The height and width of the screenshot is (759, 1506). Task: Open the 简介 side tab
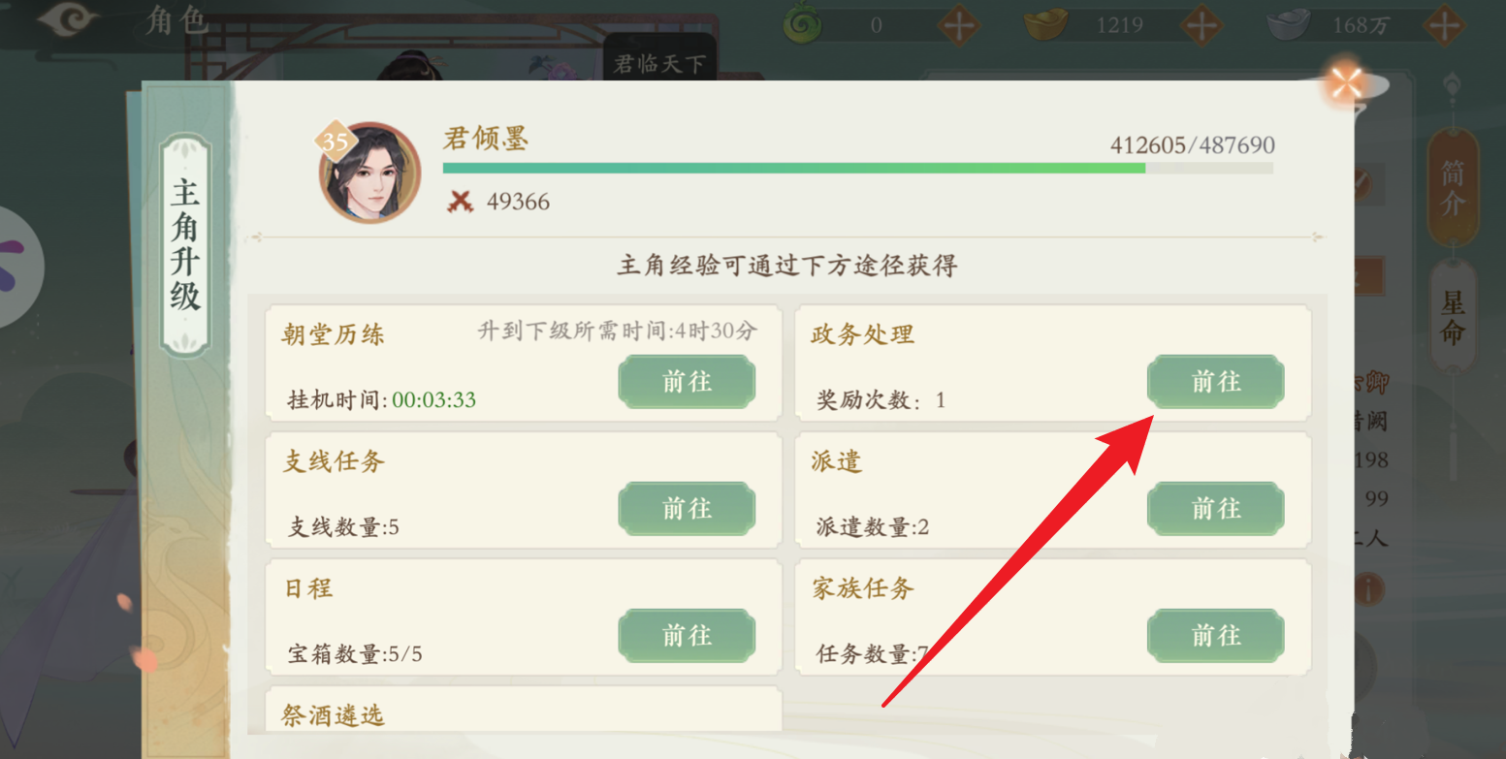tap(1453, 188)
